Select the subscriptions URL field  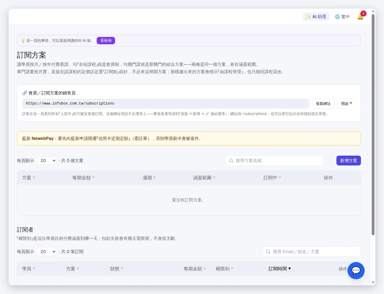(165, 104)
